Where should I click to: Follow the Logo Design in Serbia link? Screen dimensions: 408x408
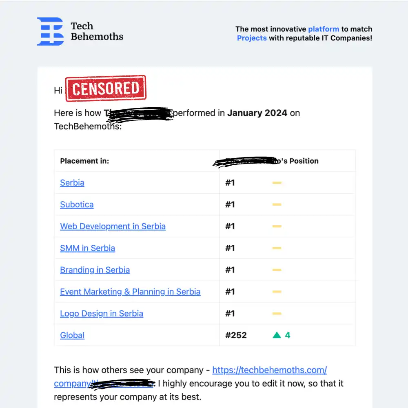102,314
